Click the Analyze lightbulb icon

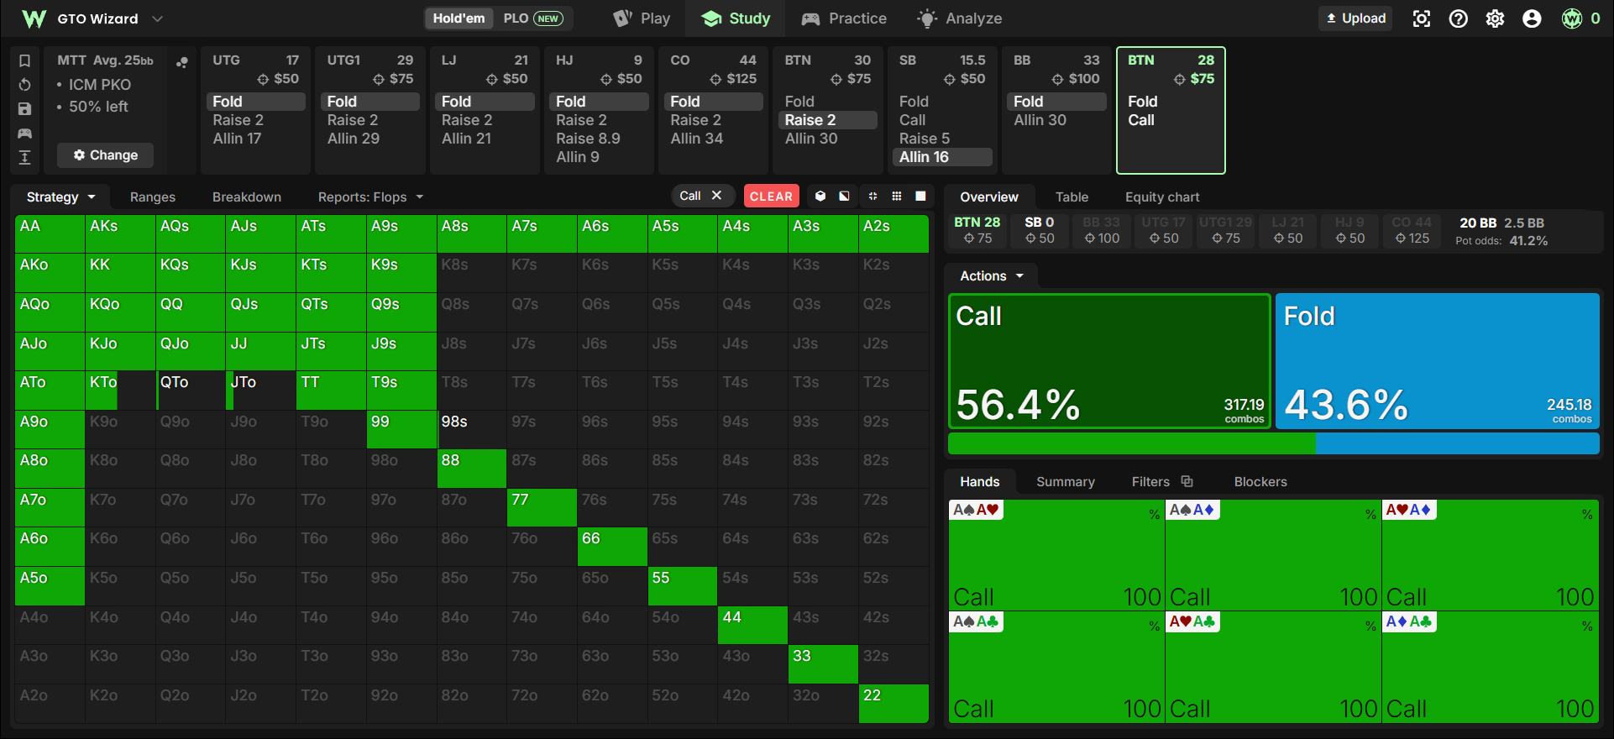tap(927, 18)
